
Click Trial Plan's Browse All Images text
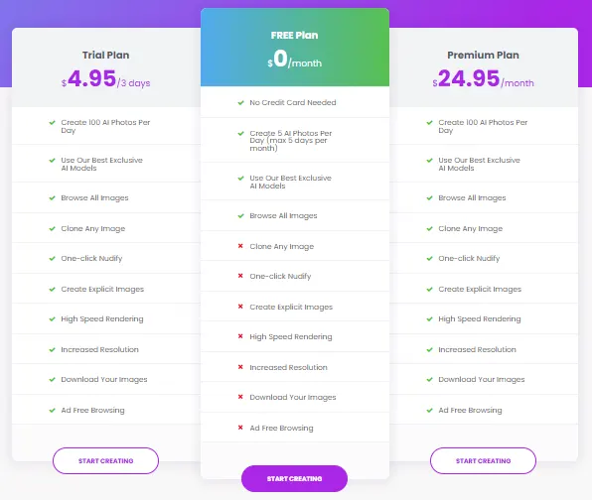click(94, 198)
